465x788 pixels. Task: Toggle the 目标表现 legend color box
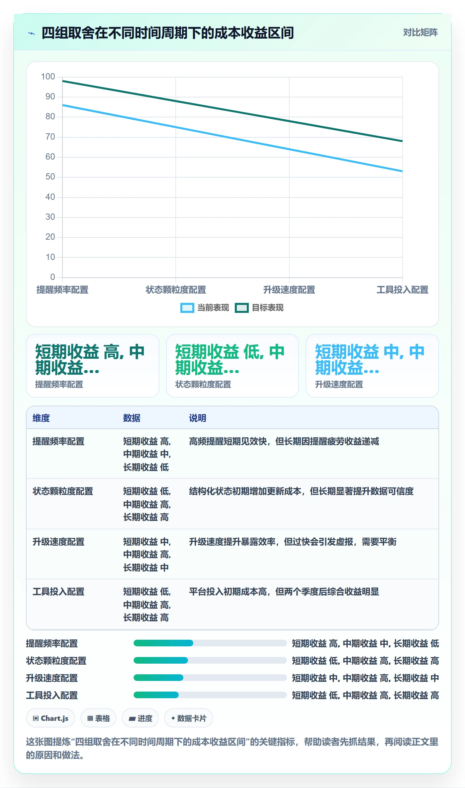click(241, 308)
